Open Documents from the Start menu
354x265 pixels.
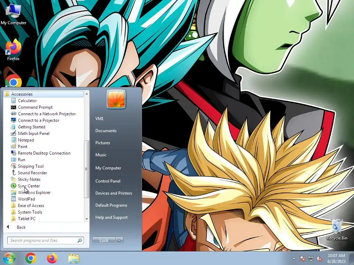(x=106, y=131)
